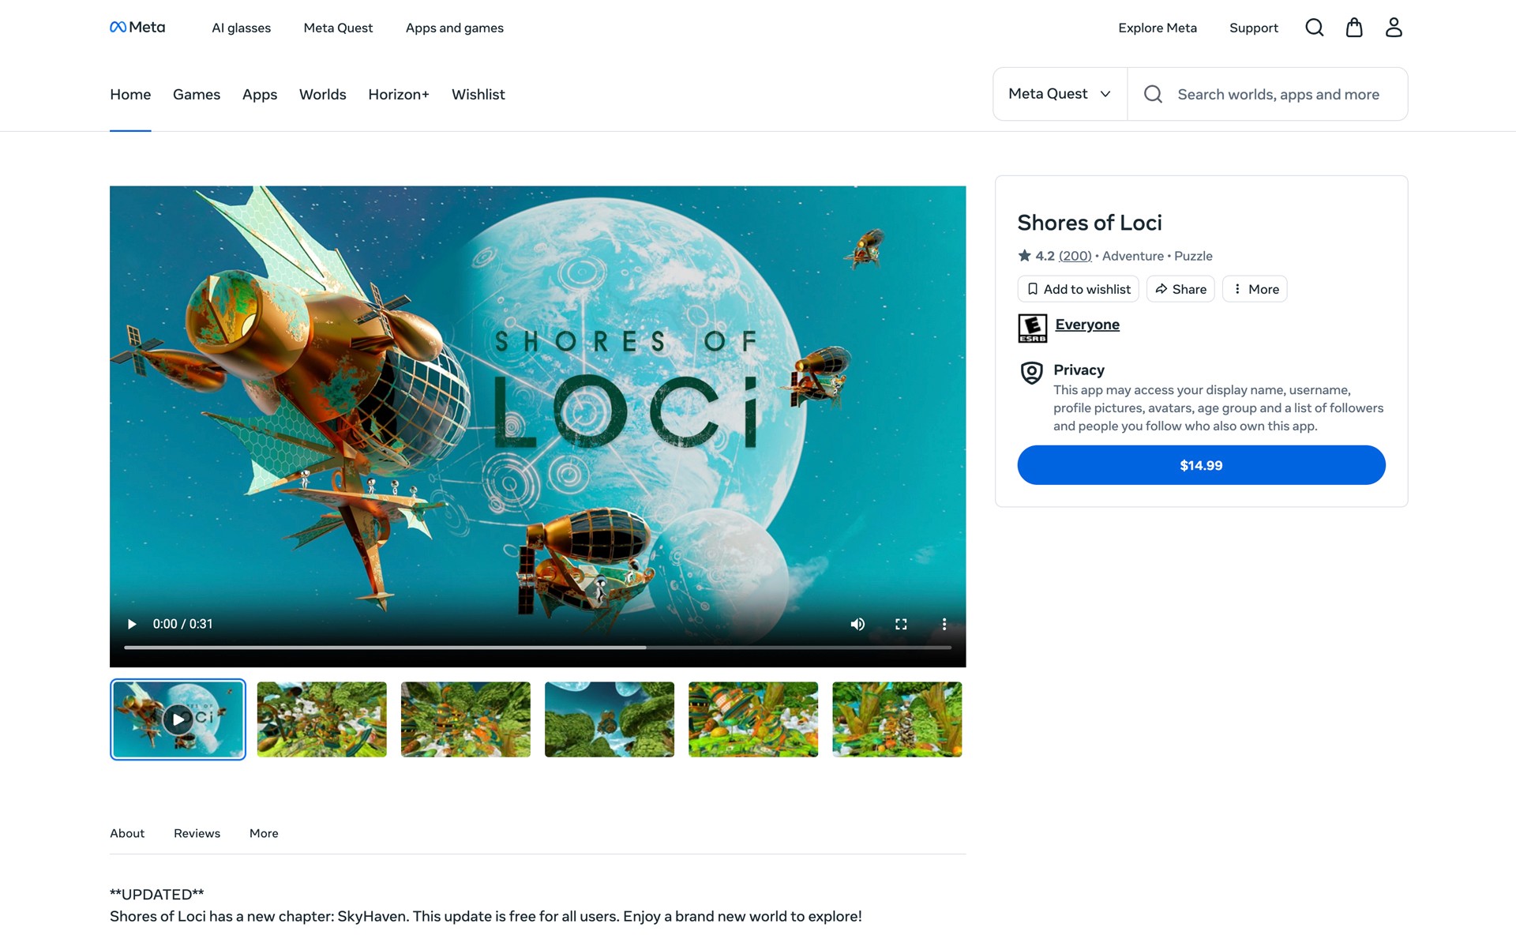Play the Shores of Loci trailer

click(132, 624)
